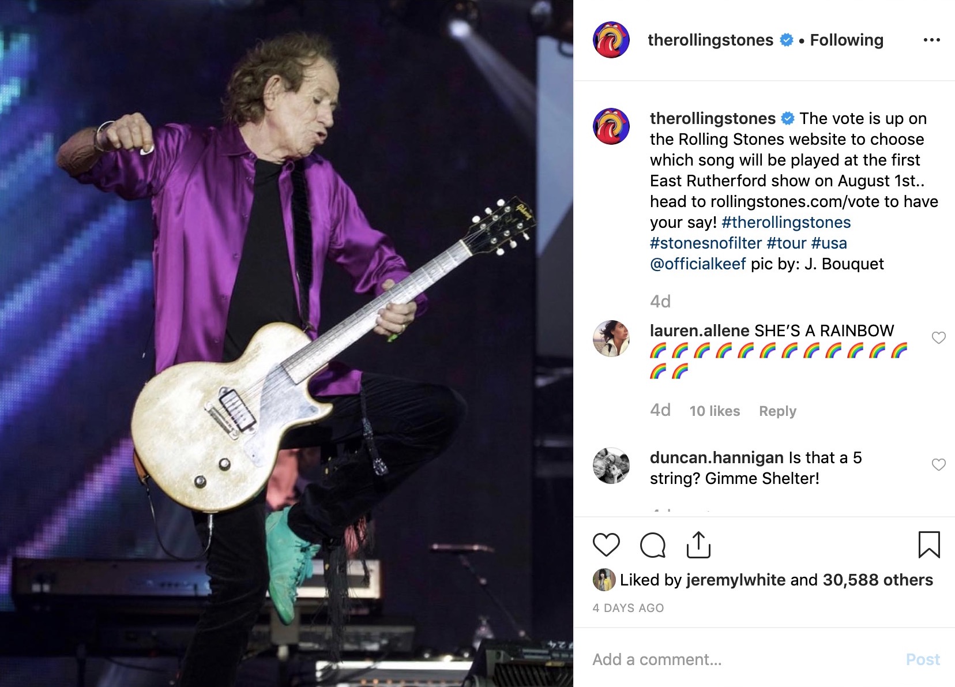Image resolution: width=955 pixels, height=687 pixels.
Task: Click the Following button
Action: click(x=847, y=40)
